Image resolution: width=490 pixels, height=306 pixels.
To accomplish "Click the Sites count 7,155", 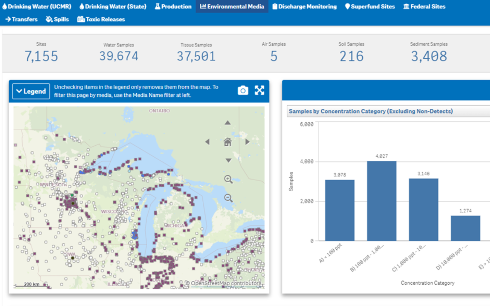I will pos(41,55).
